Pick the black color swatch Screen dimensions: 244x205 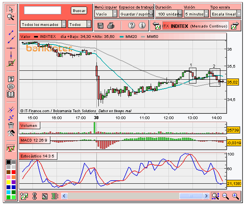click(9, 162)
